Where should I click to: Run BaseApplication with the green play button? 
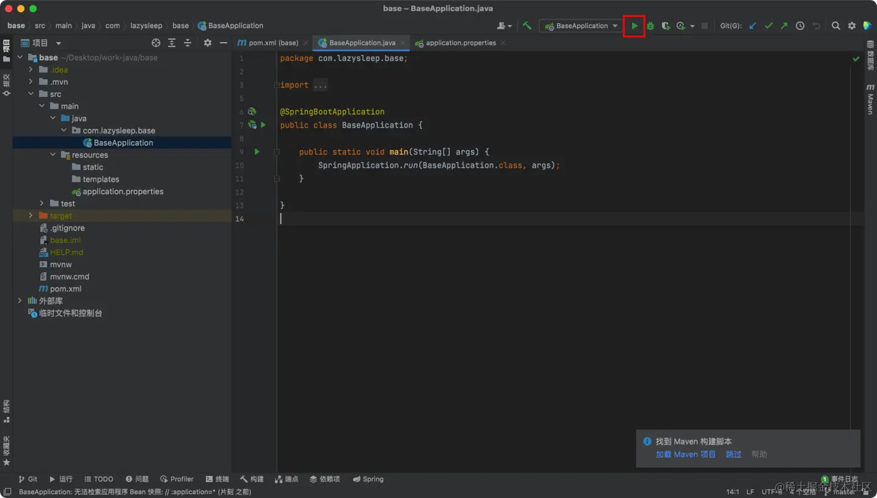634,26
